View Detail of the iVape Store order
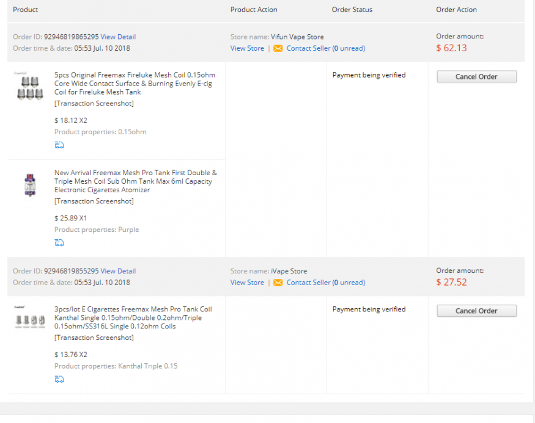This screenshot has height=423, width=535. (118, 271)
